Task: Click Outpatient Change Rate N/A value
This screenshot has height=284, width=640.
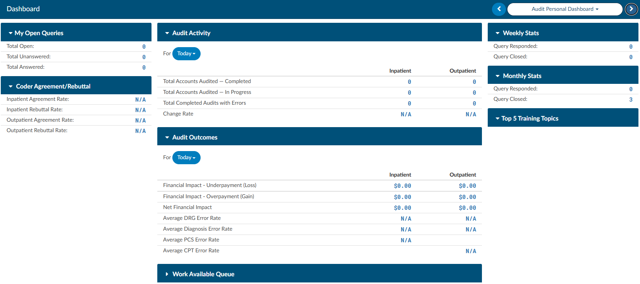Action: pyautogui.click(x=471, y=114)
